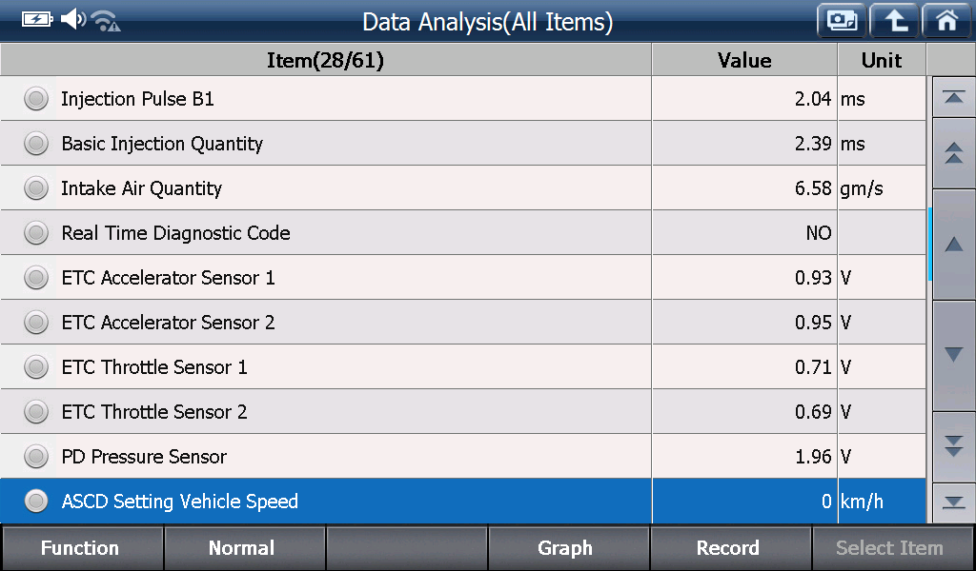This screenshot has height=571, width=976.
Task: Jump to top of list arrow icon
Action: coord(953,97)
